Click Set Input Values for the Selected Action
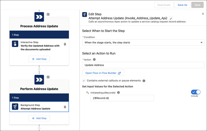The width and height of the screenshot is (207, 131). point(108,87)
